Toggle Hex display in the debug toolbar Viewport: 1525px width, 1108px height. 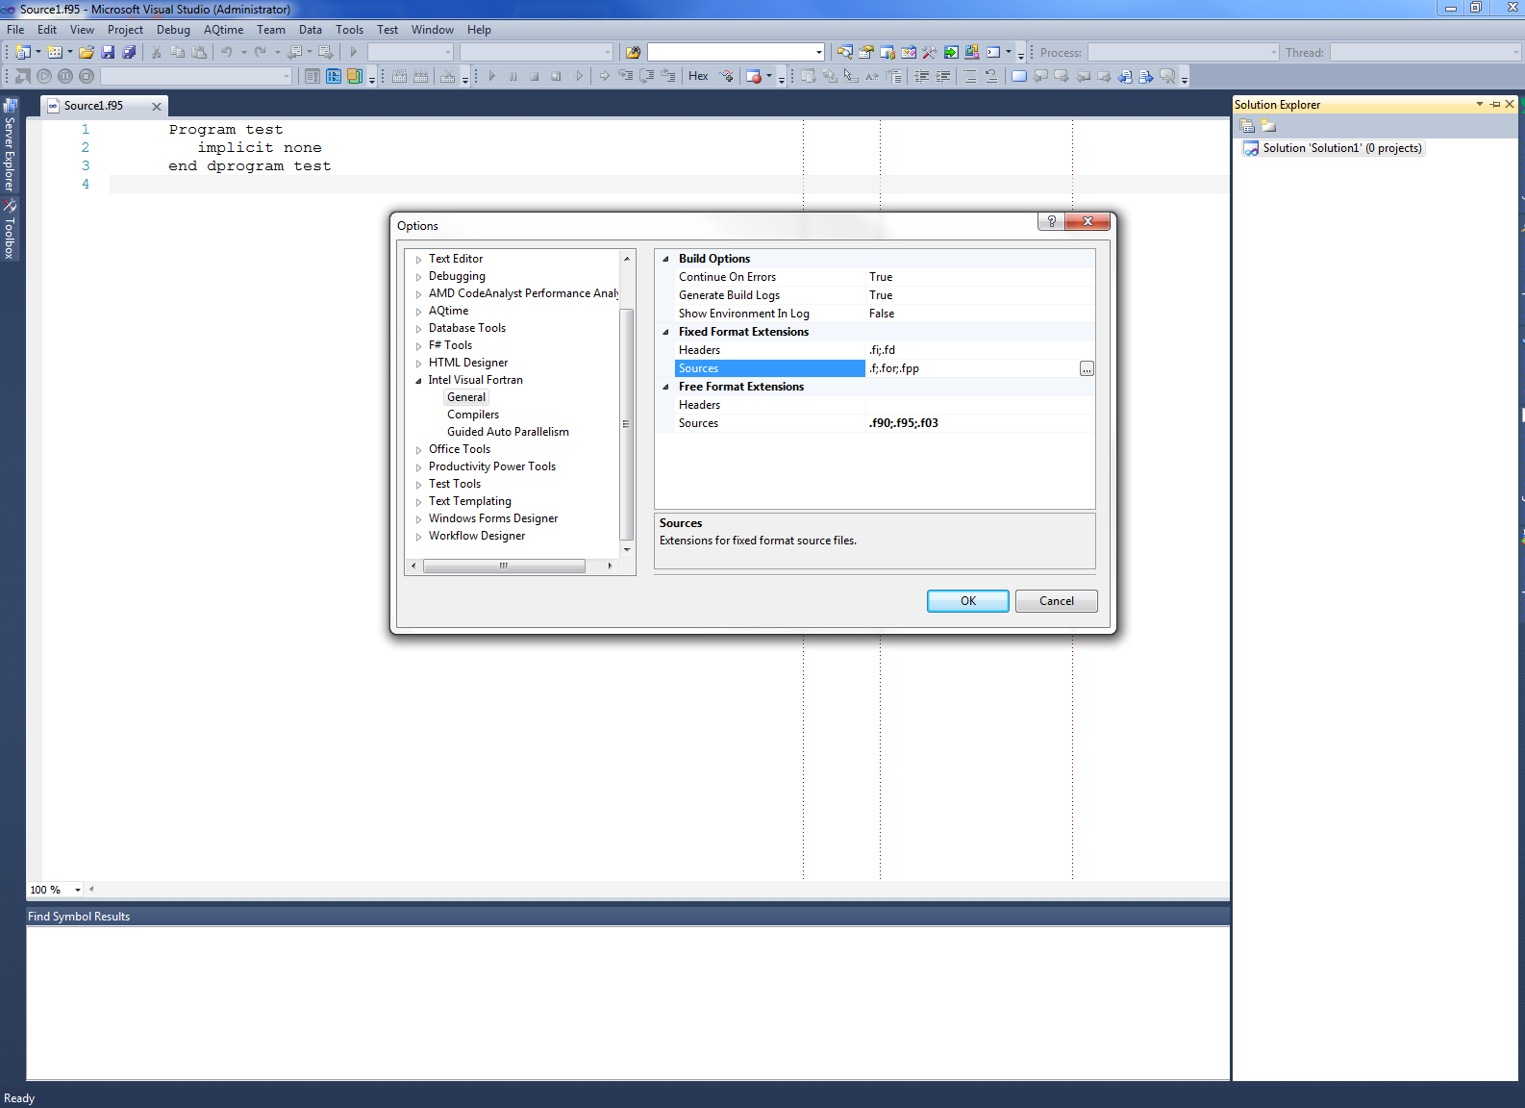[698, 76]
